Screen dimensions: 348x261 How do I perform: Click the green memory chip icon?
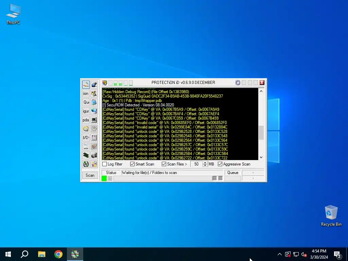coord(86,155)
